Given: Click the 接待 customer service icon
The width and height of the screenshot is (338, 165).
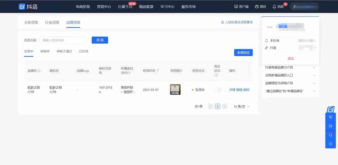Looking at the screenshot, I should (257, 7).
